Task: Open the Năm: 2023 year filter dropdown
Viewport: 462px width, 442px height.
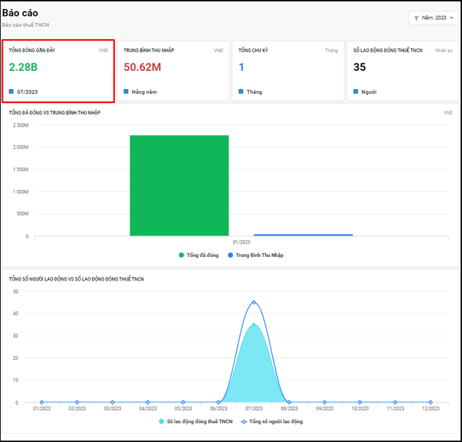Action: point(433,18)
